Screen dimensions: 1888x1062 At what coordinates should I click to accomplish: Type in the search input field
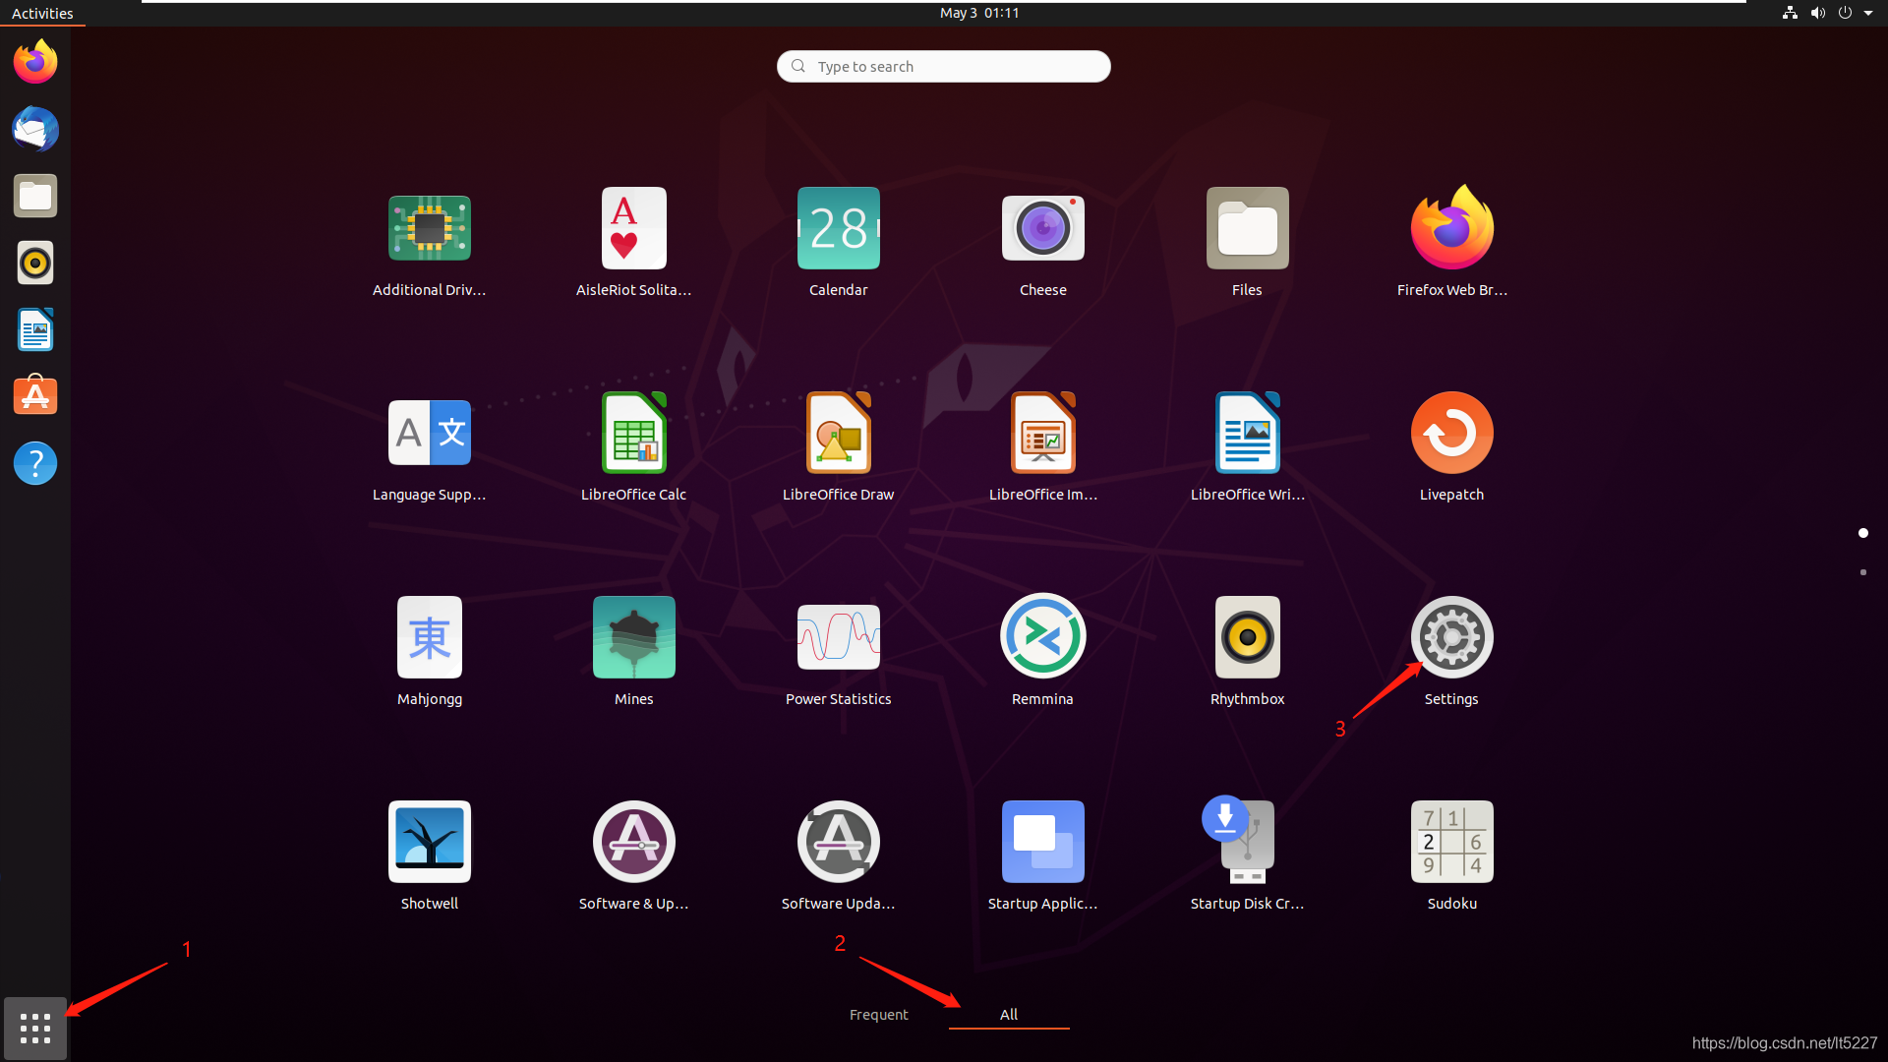[943, 65]
